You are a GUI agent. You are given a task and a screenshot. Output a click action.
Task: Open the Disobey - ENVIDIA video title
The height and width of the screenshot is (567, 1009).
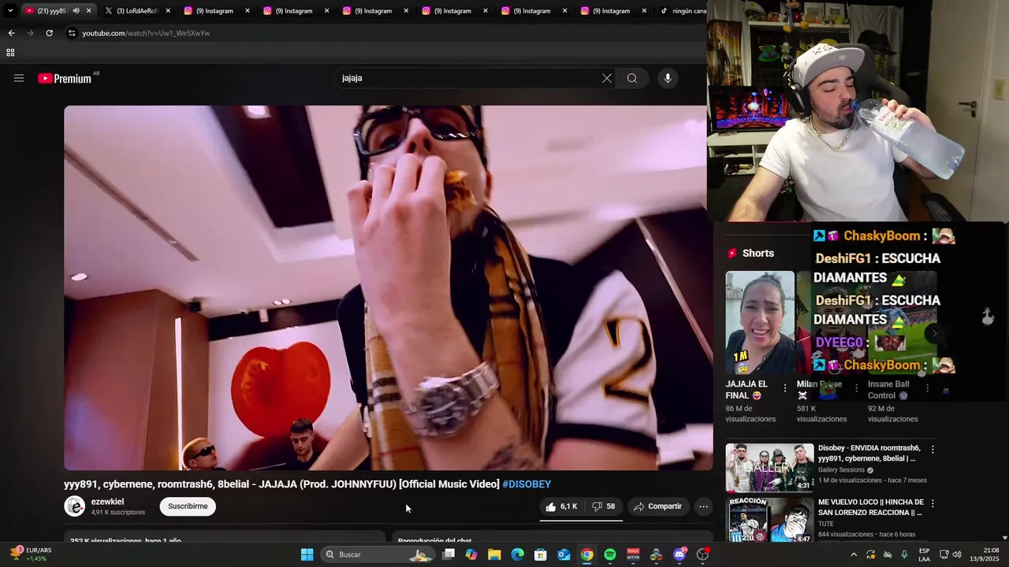pos(869,453)
